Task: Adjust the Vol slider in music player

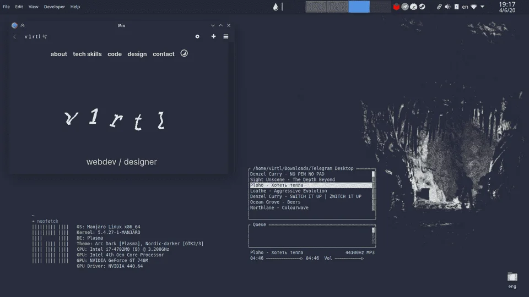Action: [349, 258]
